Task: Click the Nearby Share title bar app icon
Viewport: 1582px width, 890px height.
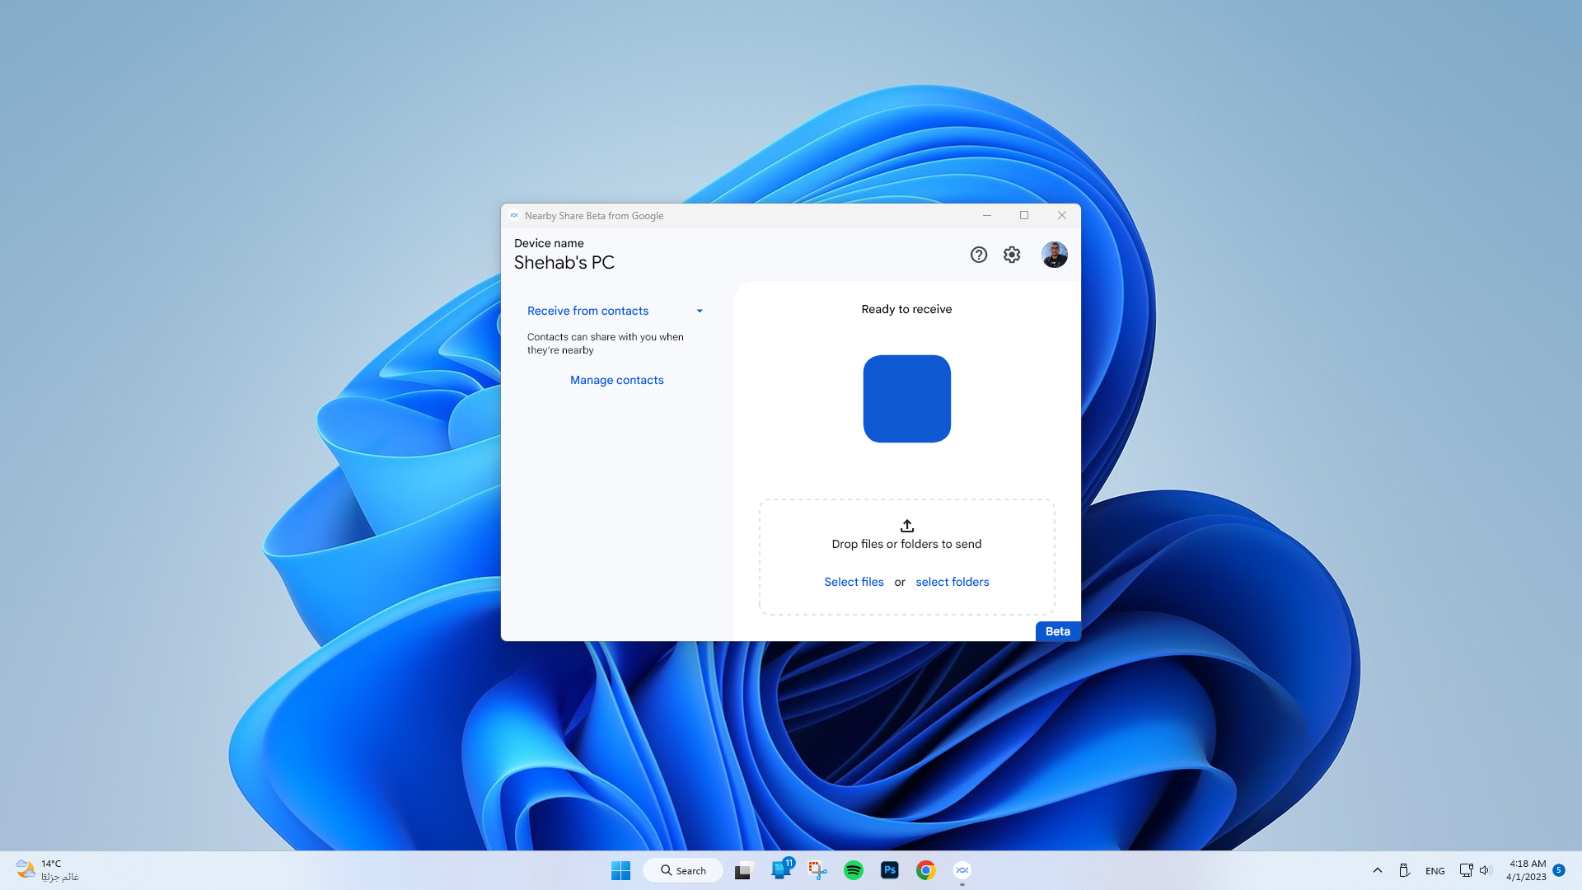Action: click(514, 216)
